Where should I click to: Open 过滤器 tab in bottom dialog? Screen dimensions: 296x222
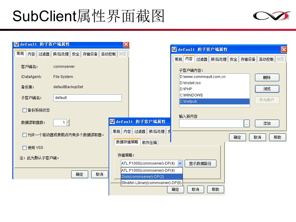coord(140,131)
